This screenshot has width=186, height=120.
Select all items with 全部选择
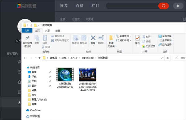tap(165, 36)
